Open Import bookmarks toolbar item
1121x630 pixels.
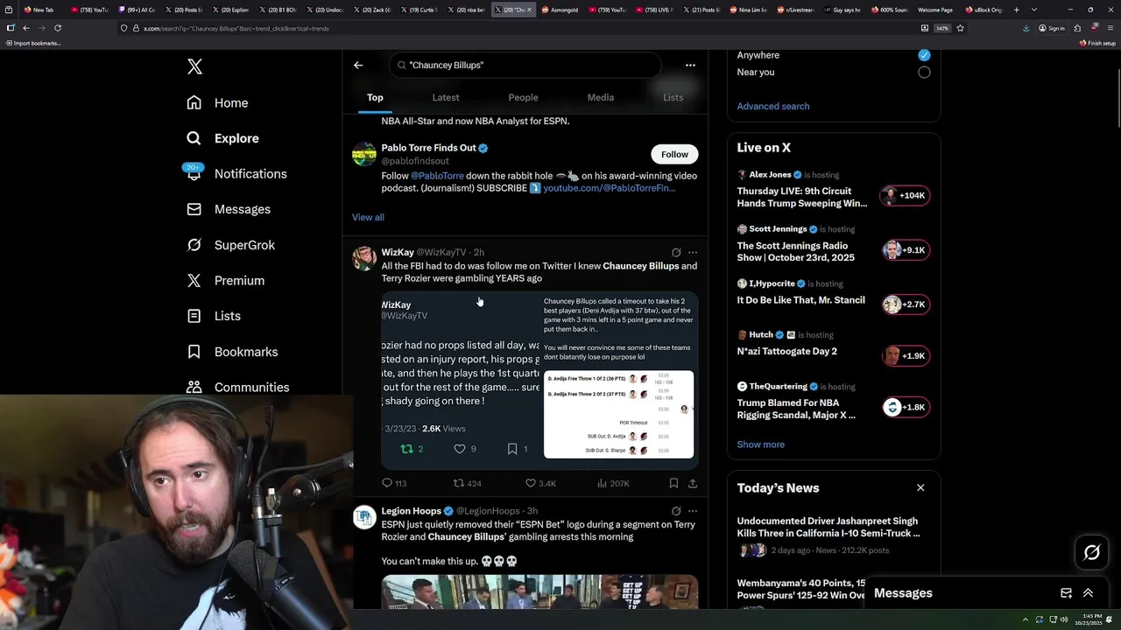[x=33, y=43]
